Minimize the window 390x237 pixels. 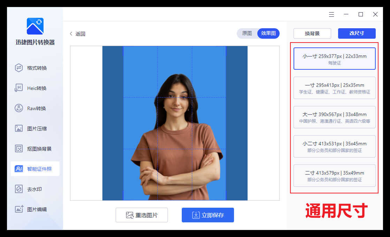346,14
